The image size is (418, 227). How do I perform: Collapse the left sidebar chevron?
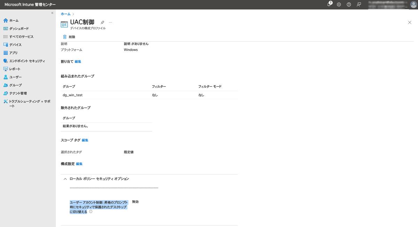[x=52, y=13]
